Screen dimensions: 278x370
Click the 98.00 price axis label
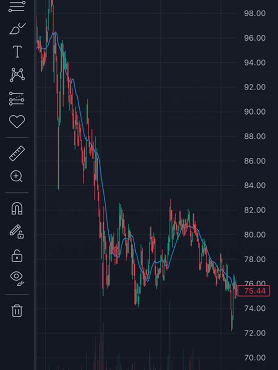point(255,13)
